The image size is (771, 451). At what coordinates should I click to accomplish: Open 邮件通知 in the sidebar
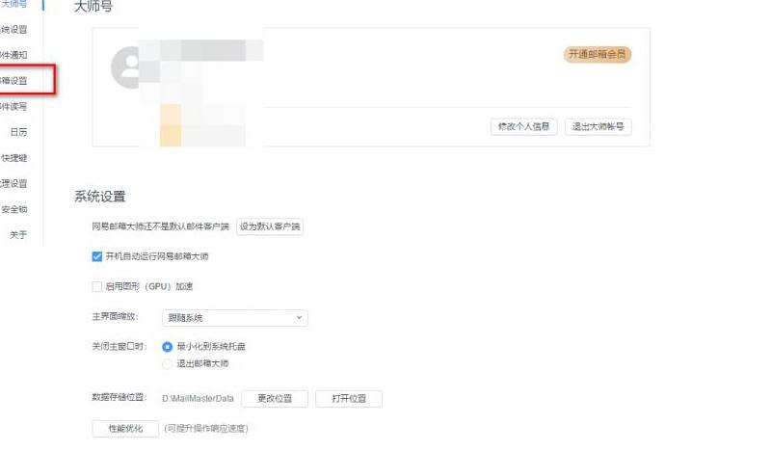coord(13,55)
